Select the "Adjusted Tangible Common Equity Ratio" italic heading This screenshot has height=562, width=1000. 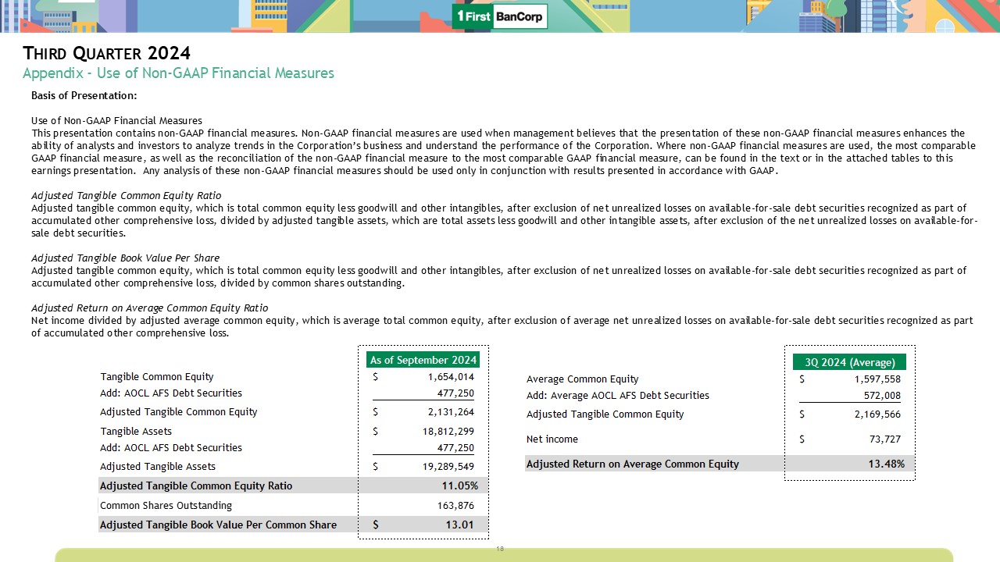tap(126, 195)
